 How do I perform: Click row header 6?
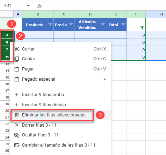pyautogui.click(x=7, y=42)
